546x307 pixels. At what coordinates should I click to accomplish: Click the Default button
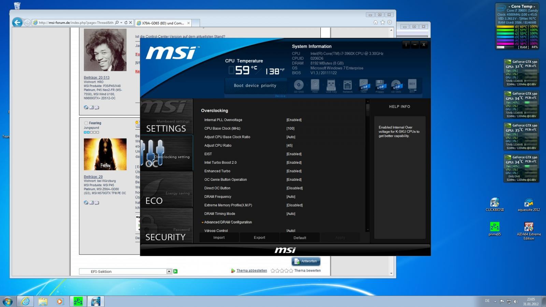coord(300,238)
